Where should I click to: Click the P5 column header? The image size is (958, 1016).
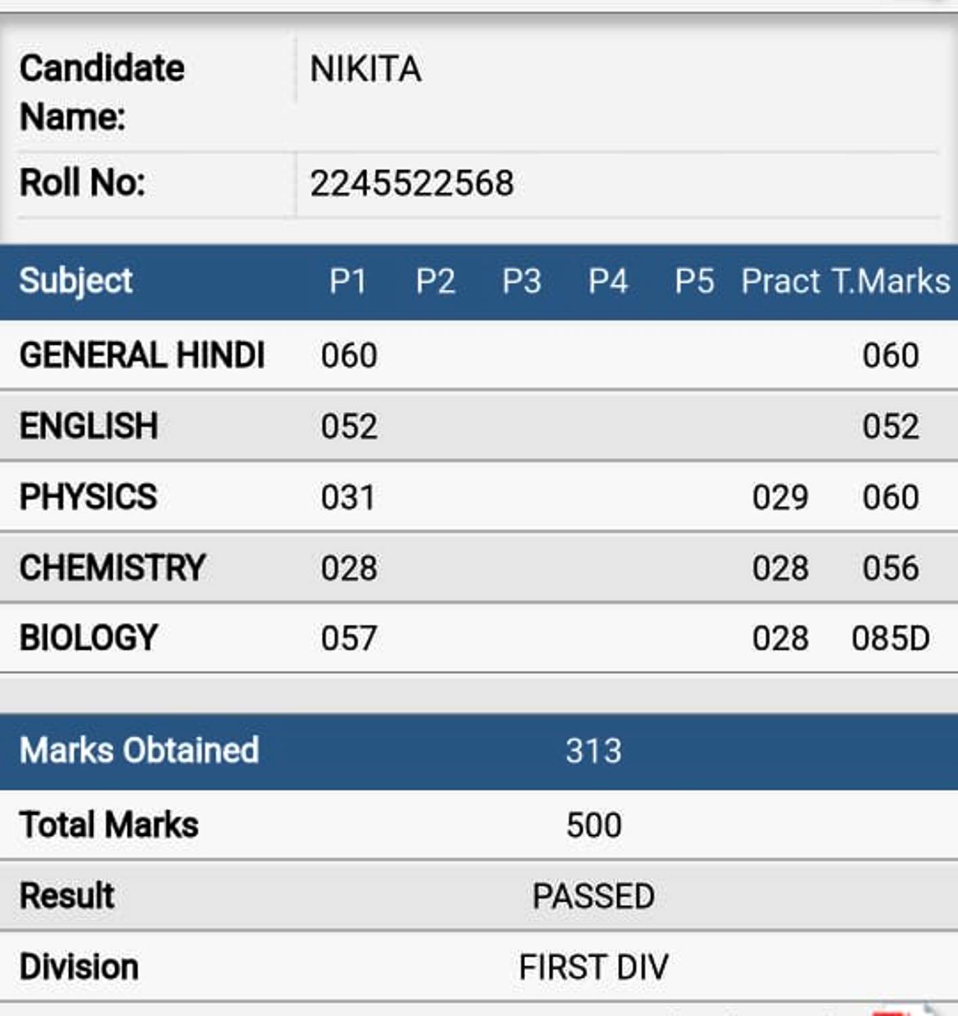(694, 281)
